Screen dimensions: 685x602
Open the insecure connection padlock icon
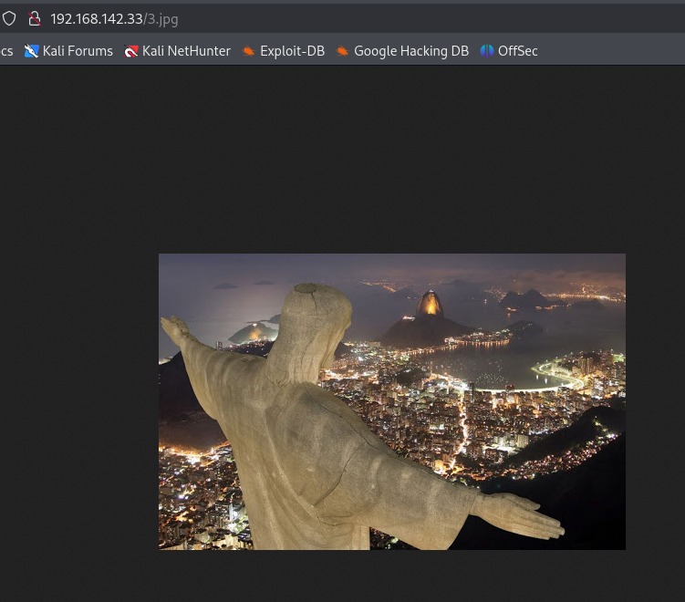(x=34, y=19)
